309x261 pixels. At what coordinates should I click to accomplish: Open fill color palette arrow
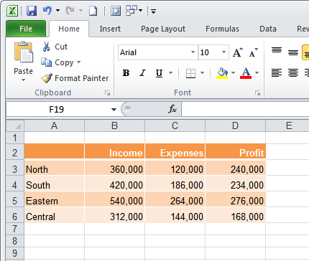233,72
